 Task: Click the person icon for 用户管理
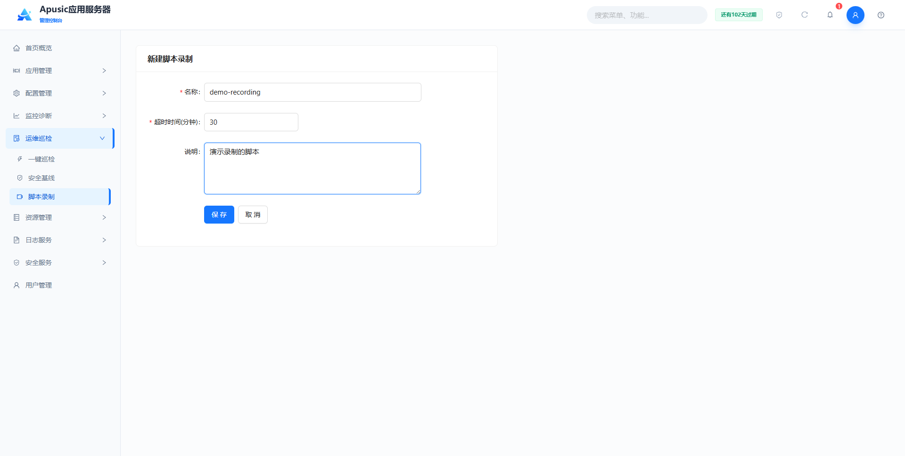point(16,285)
